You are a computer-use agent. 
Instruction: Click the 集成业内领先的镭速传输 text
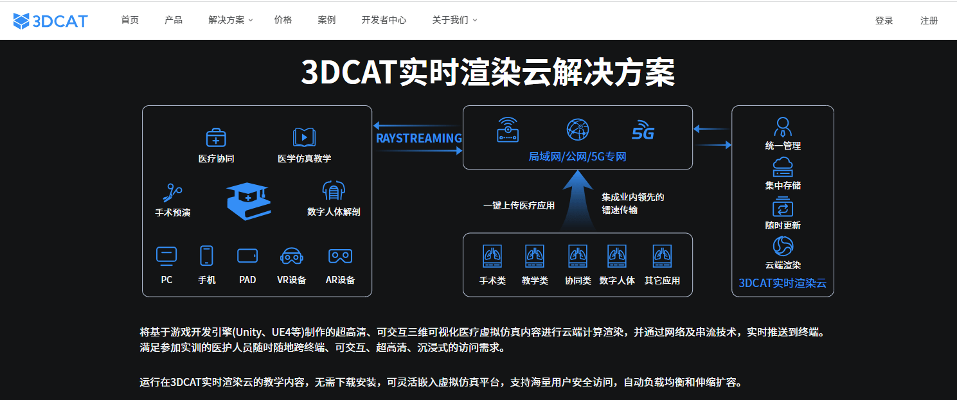633,204
